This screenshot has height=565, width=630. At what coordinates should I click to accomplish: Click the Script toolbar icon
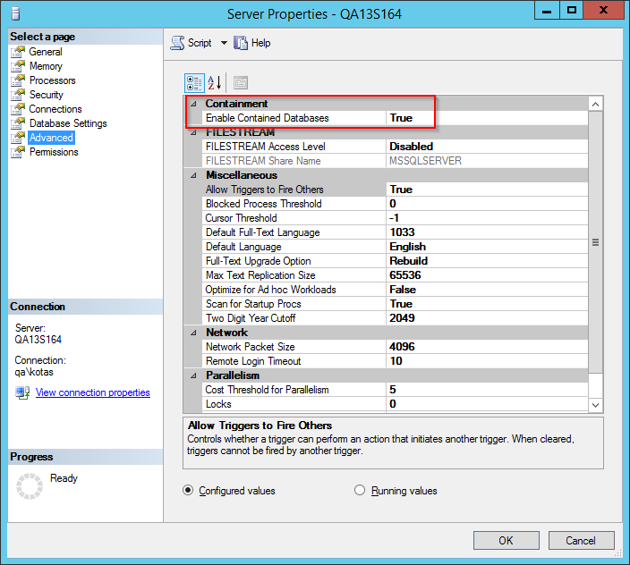point(177,43)
